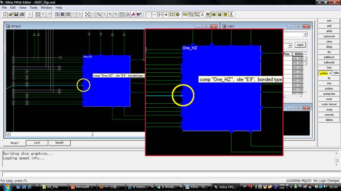Click the waveform toolbar icon
Image resolution: width=341 pixels, height=191 pixels.
(208, 14)
